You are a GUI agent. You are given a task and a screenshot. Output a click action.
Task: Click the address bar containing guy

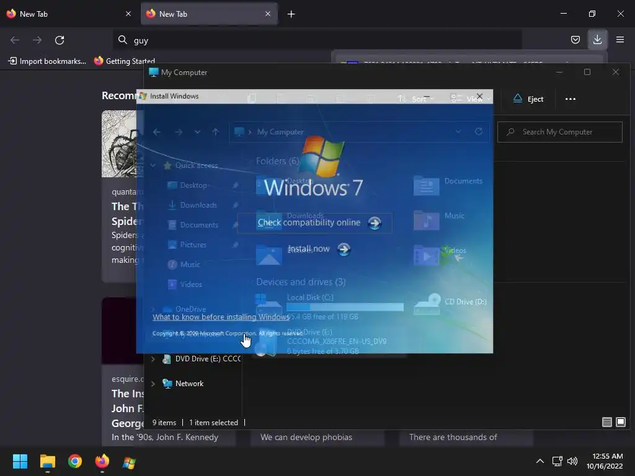[317, 40]
